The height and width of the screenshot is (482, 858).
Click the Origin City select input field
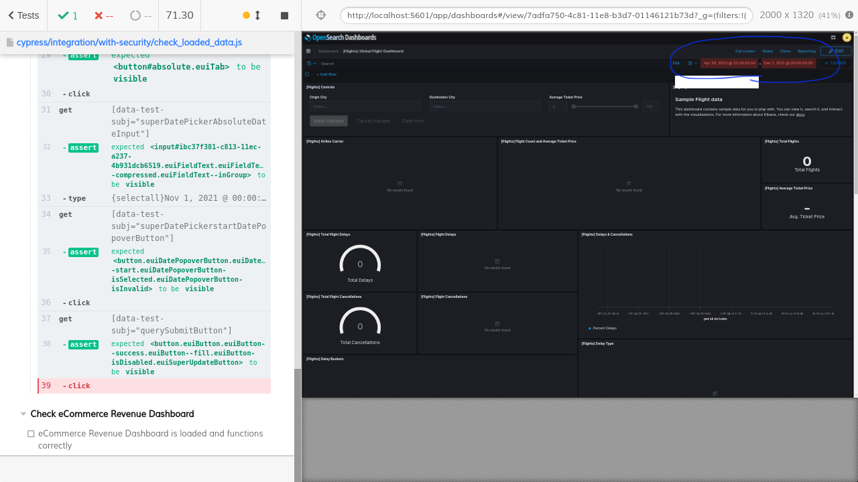365,106
